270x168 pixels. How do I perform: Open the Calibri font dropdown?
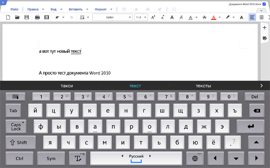click(112, 17)
